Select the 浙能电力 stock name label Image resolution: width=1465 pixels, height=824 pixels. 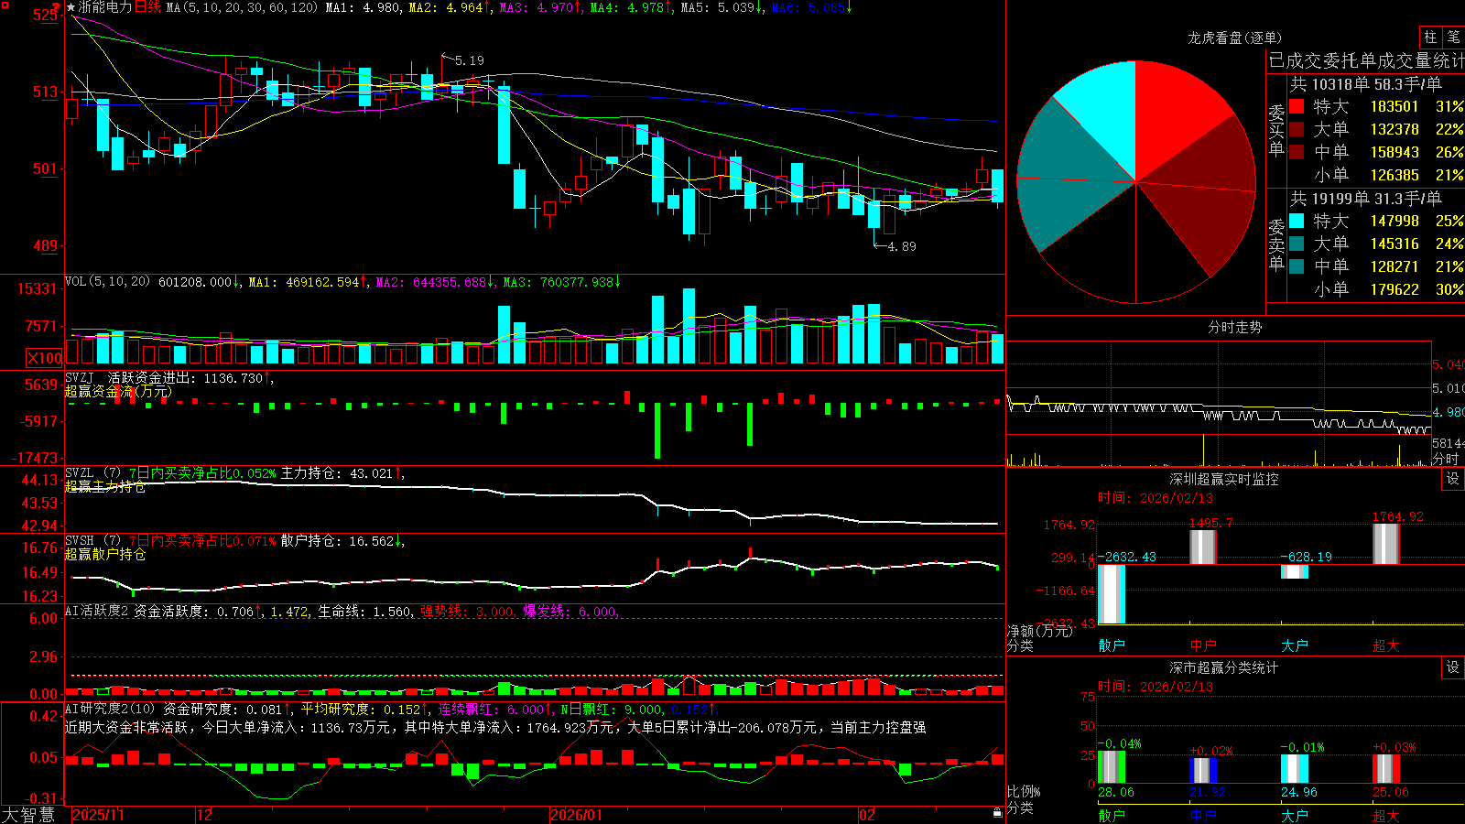[x=105, y=7]
